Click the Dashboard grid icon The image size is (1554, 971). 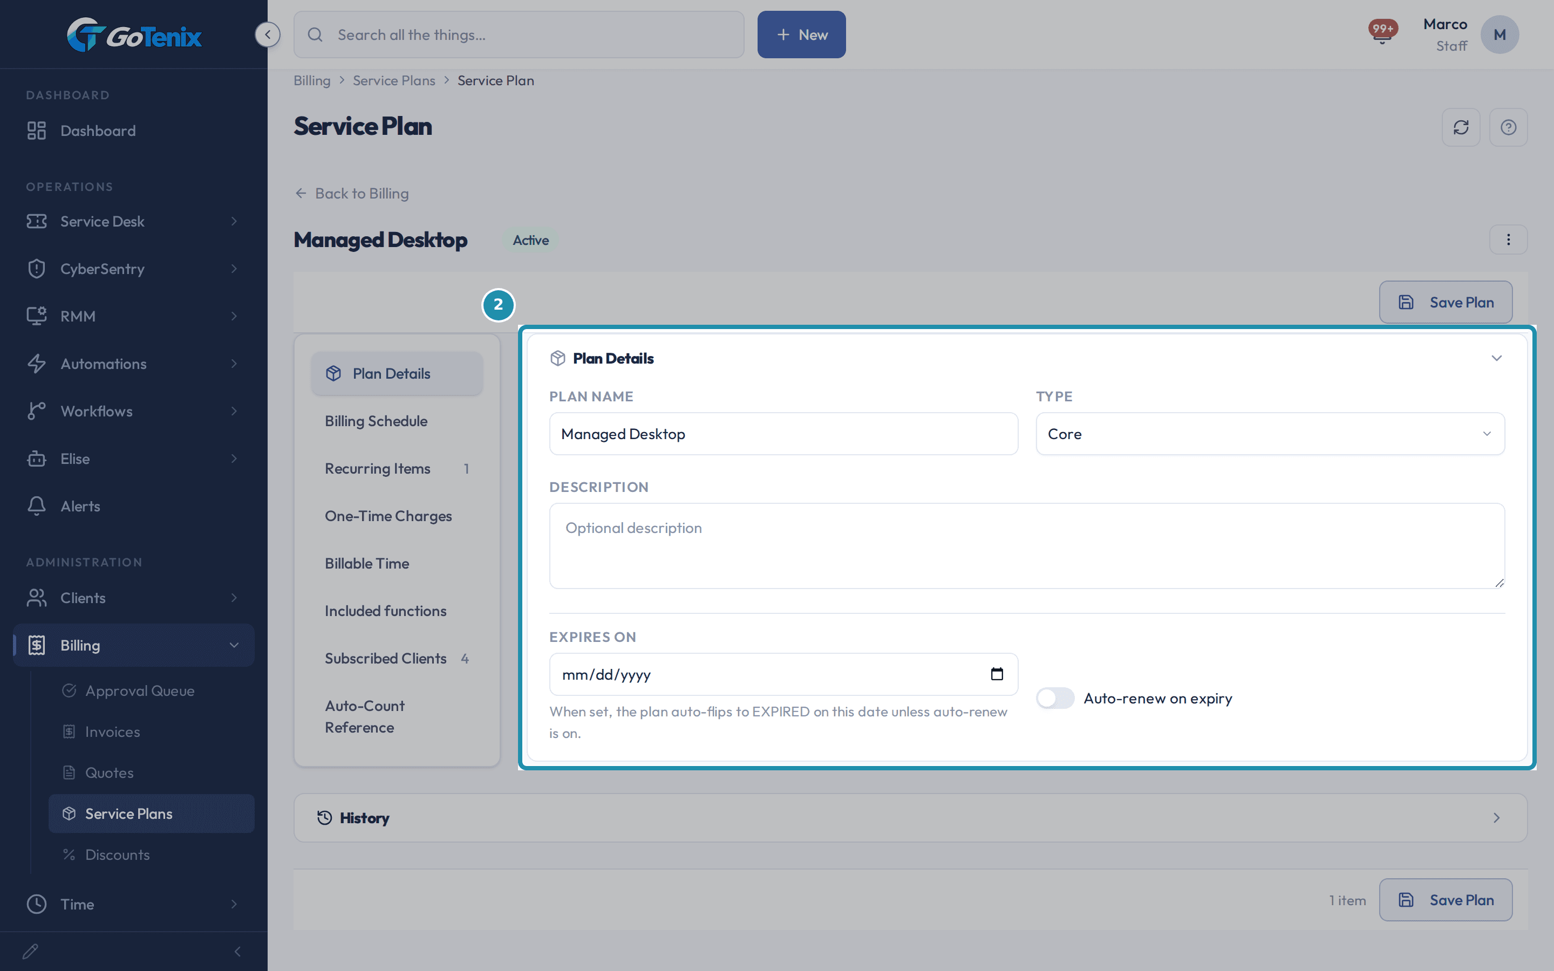click(x=37, y=131)
